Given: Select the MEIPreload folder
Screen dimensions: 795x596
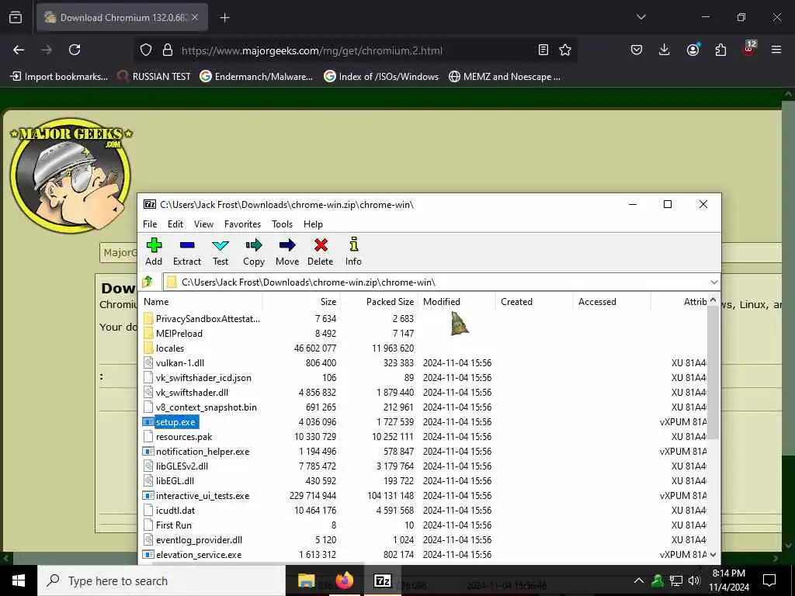Looking at the screenshot, I should pyautogui.click(x=179, y=334).
